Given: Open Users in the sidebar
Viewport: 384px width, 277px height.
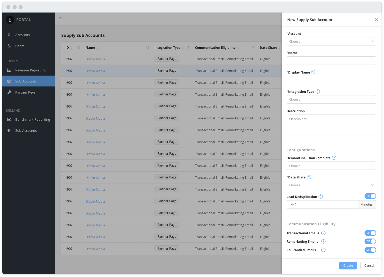Looking at the screenshot, I should coord(29,46).
